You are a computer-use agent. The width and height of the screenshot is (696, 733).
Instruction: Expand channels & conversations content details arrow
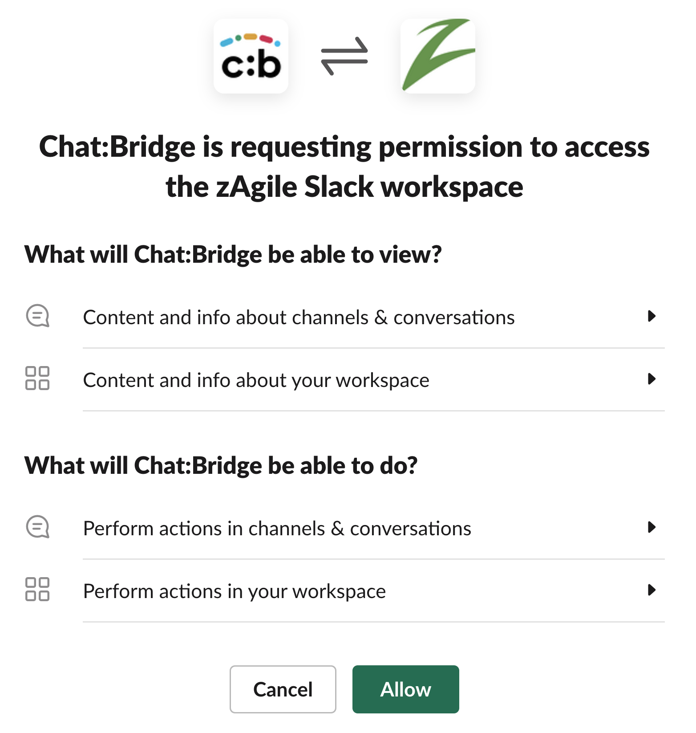[x=652, y=316]
